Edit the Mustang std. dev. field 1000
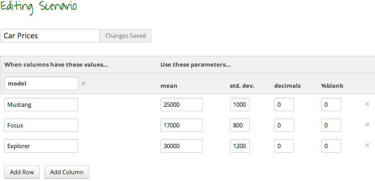 (x=240, y=104)
